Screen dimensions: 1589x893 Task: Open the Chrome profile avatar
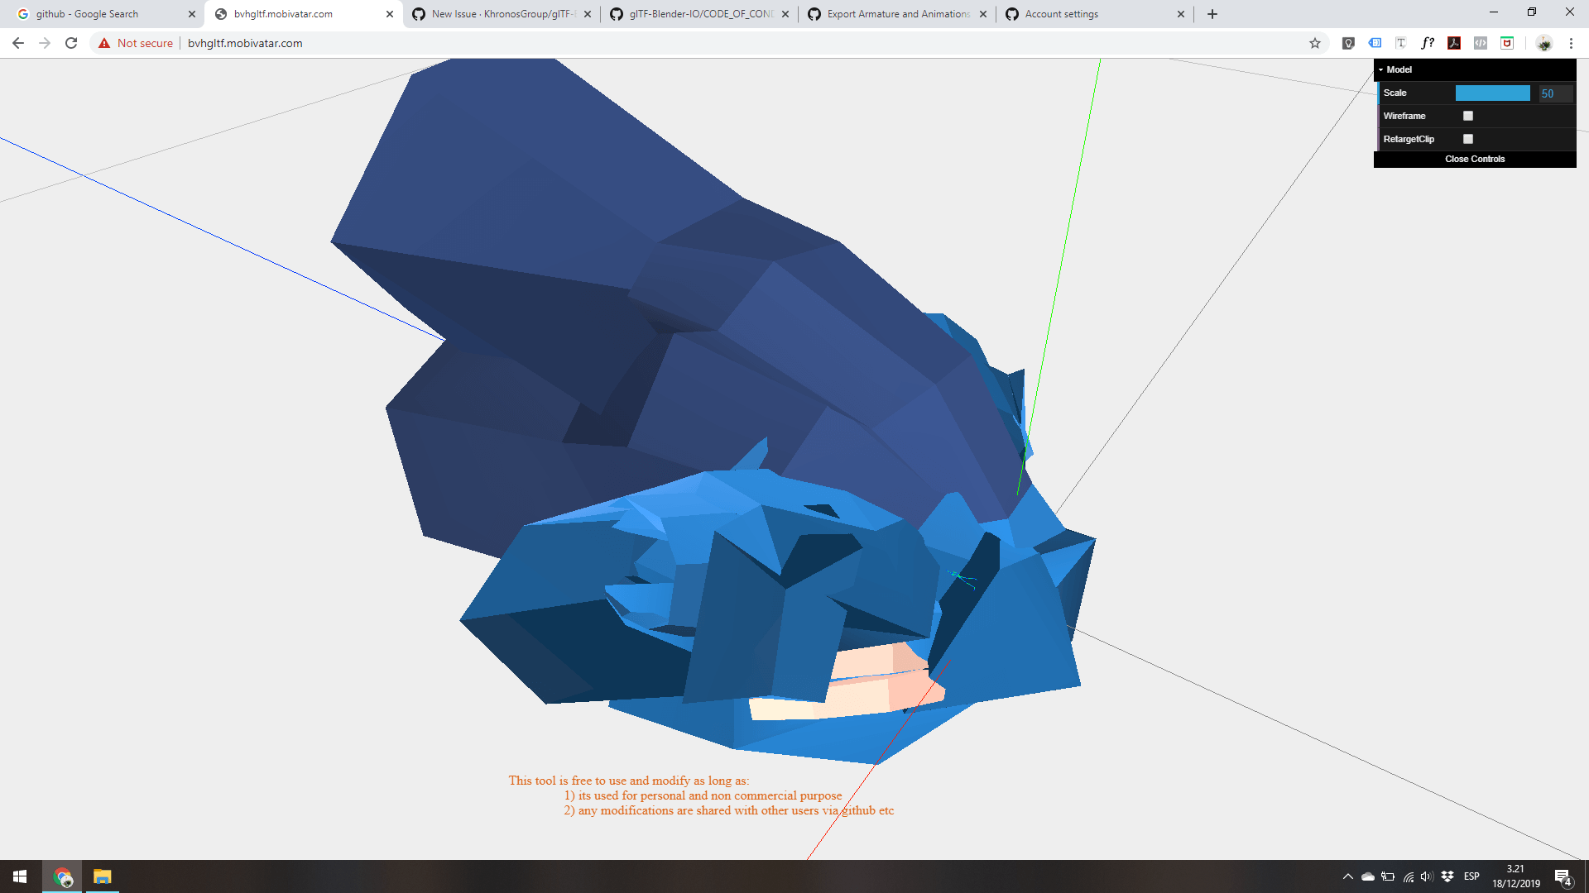pos(1544,43)
